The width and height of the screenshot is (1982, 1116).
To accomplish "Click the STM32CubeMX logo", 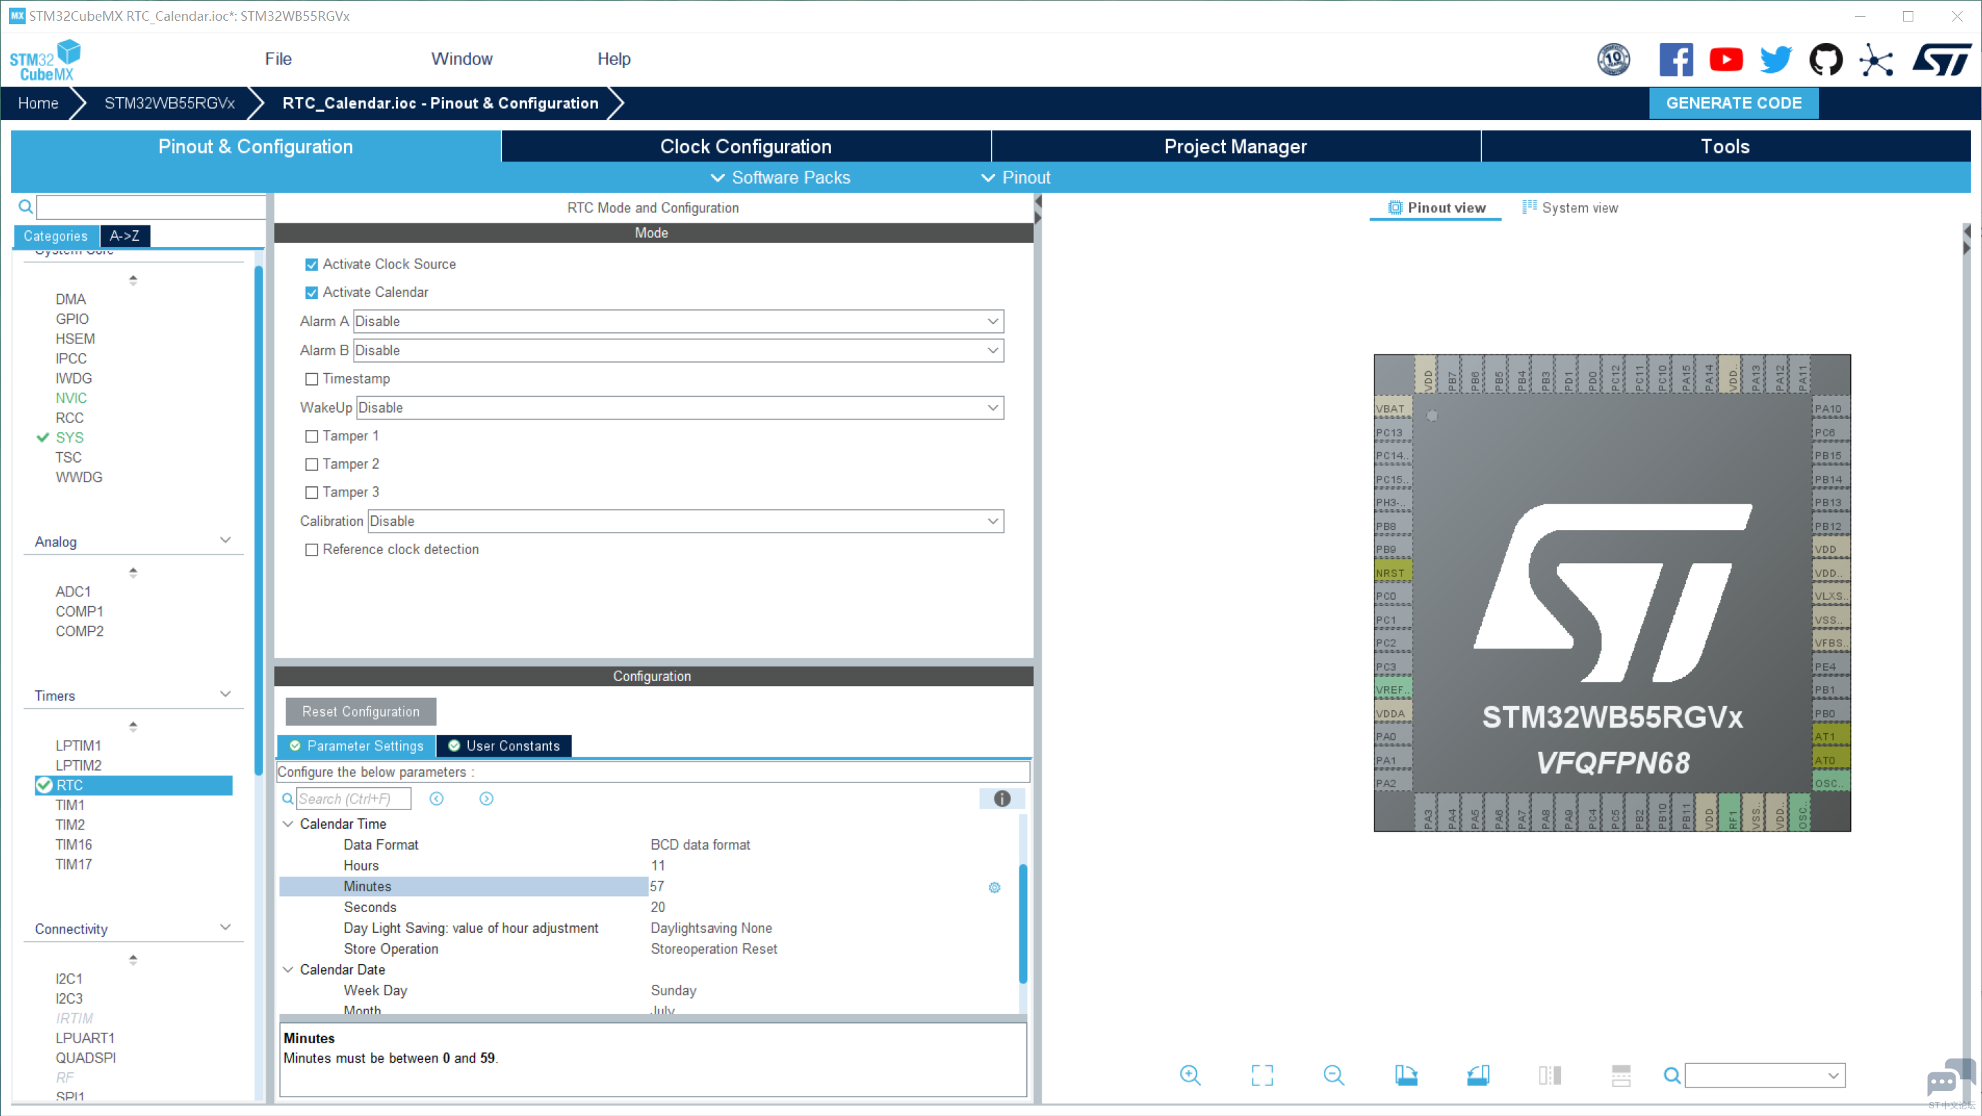I will [44, 60].
